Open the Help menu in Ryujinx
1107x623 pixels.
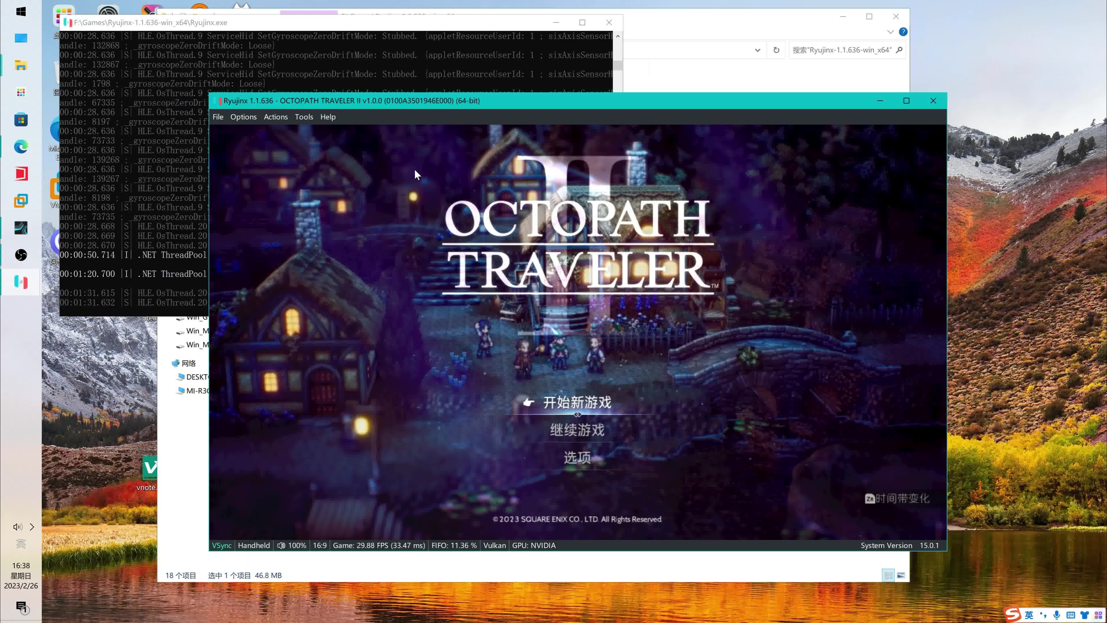[x=328, y=117]
